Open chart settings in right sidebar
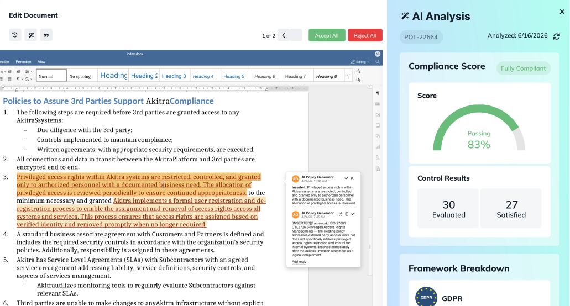 378,147
